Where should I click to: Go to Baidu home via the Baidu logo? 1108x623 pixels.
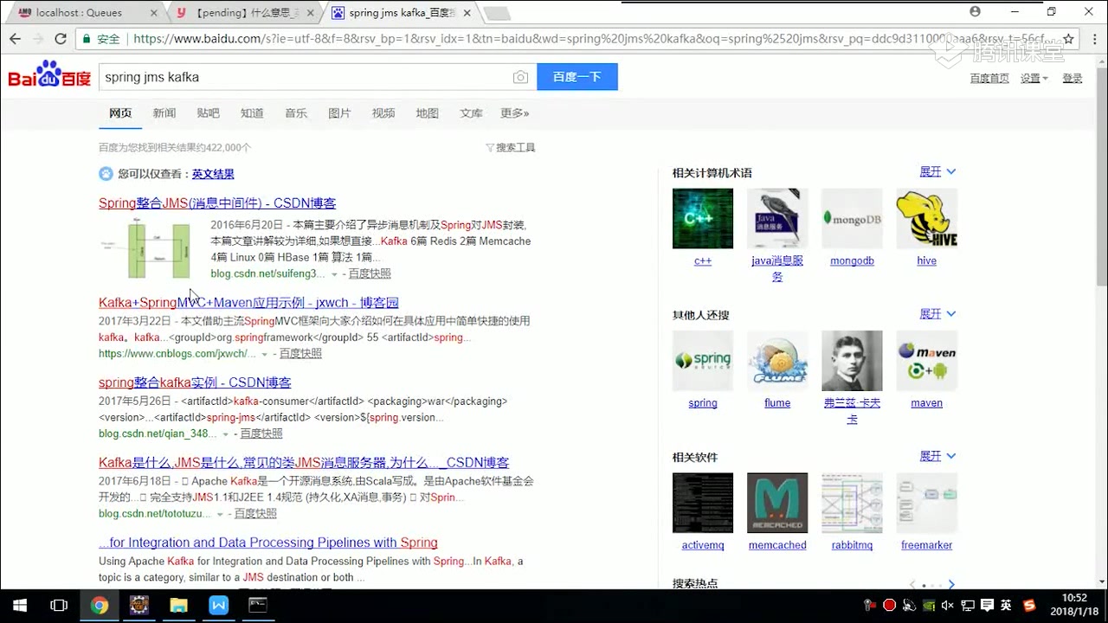(x=49, y=75)
